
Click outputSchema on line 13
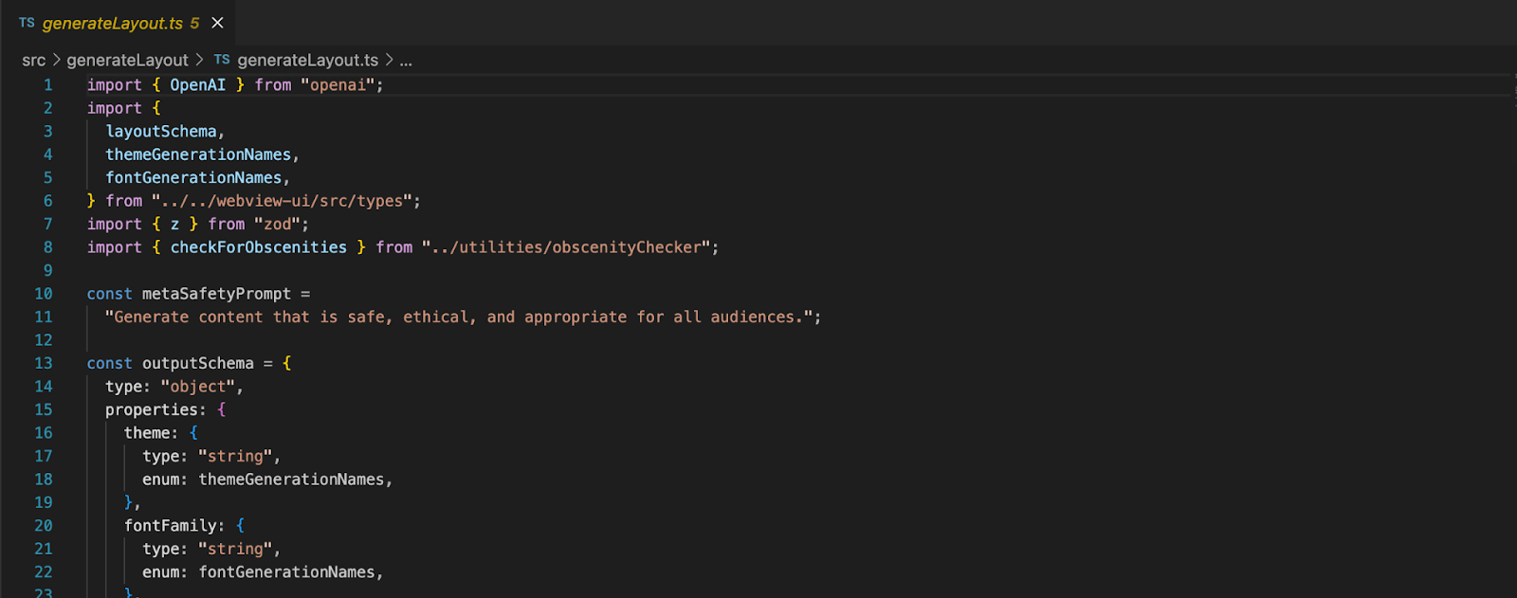point(198,364)
